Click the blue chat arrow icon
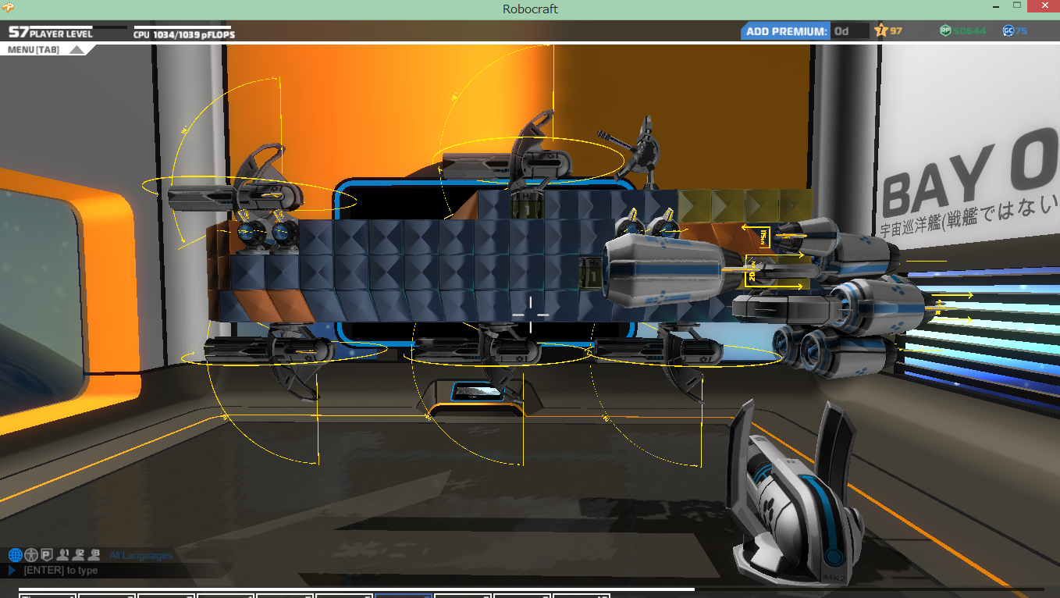This screenshot has width=1060, height=598. pyautogui.click(x=12, y=571)
